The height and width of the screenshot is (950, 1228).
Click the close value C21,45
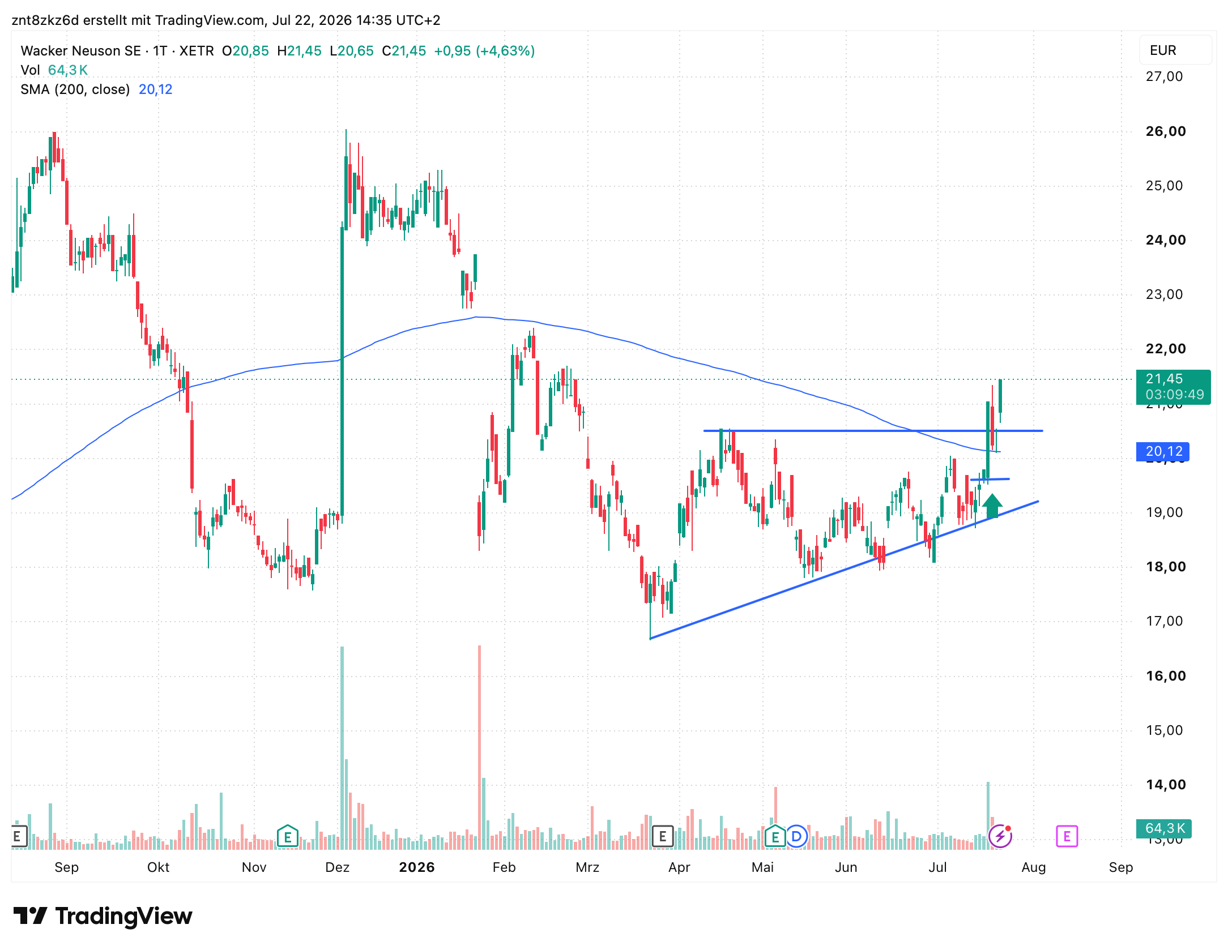pyautogui.click(x=404, y=51)
